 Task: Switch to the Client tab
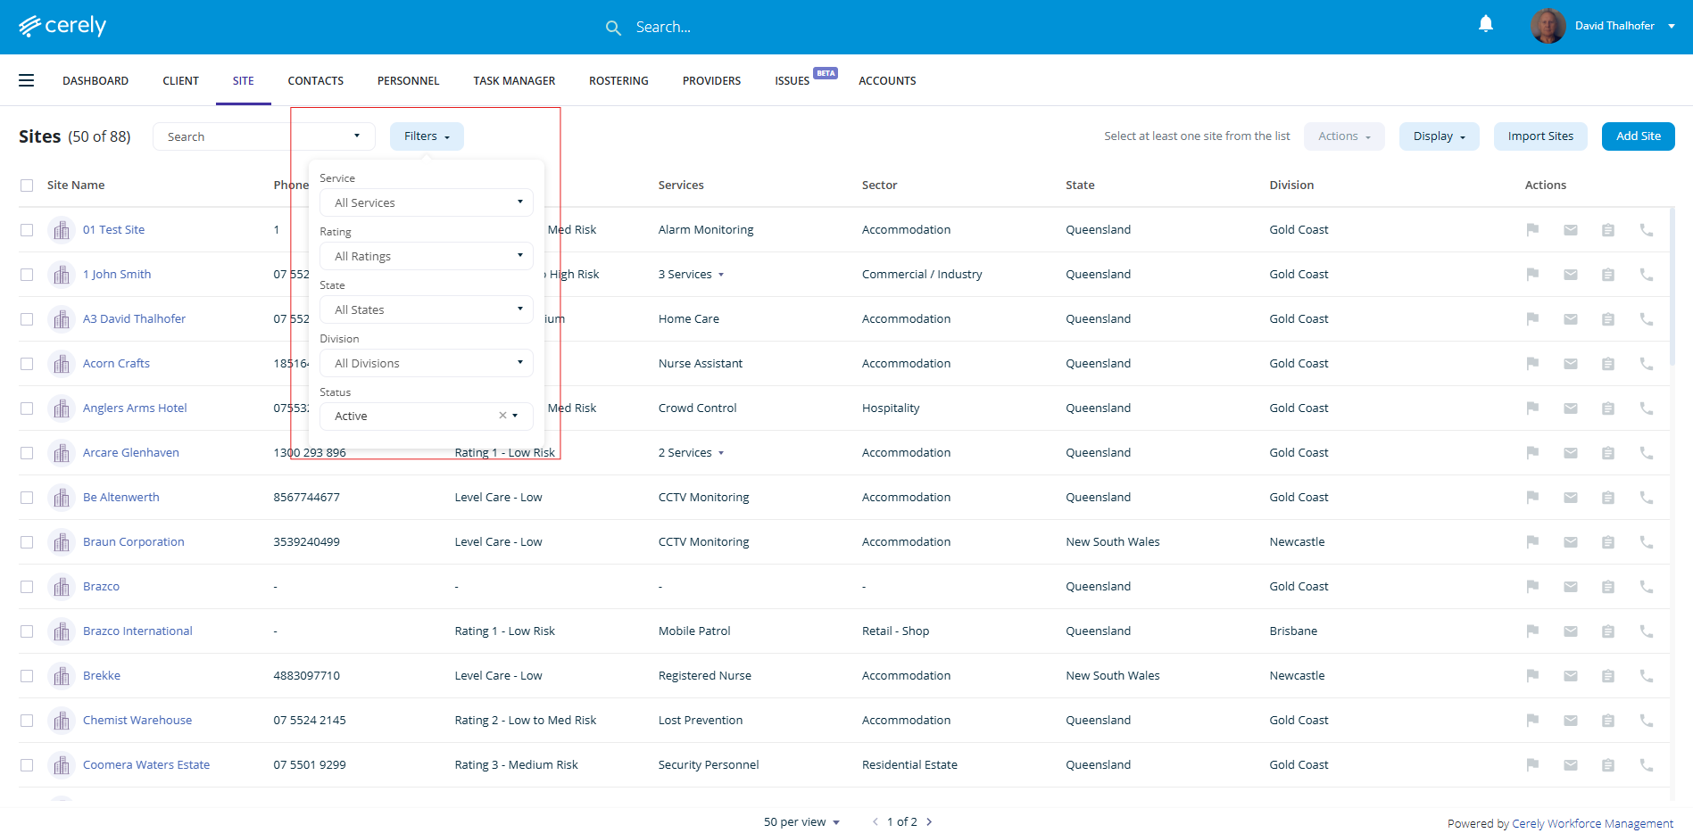tap(180, 81)
